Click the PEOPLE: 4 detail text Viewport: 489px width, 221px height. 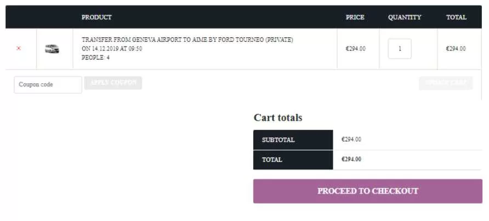pos(95,58)
